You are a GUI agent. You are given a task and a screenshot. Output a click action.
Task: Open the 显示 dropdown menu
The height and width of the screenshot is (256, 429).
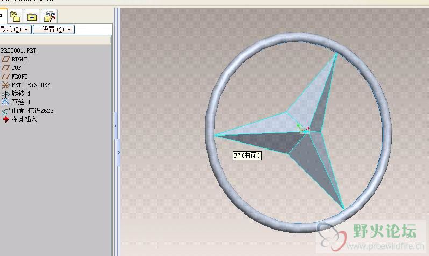click(15, 30)
